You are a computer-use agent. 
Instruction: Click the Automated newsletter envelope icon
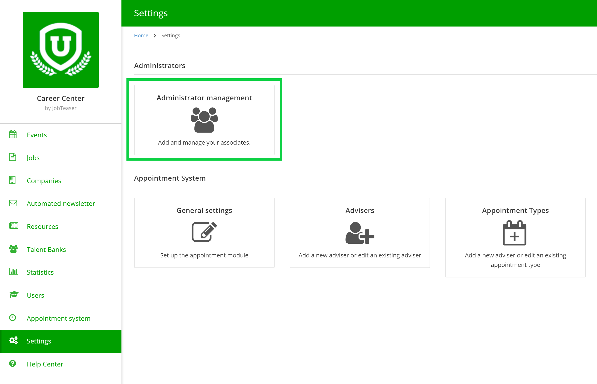[x=13, y=203]
